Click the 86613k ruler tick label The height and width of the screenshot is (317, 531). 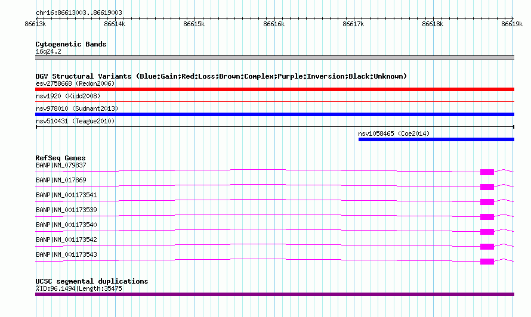tap(35, 24)
